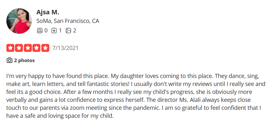Click the reviewer name Ajsa M.
The width and height of the screenshot is (271, 120).
coord(48,12)
